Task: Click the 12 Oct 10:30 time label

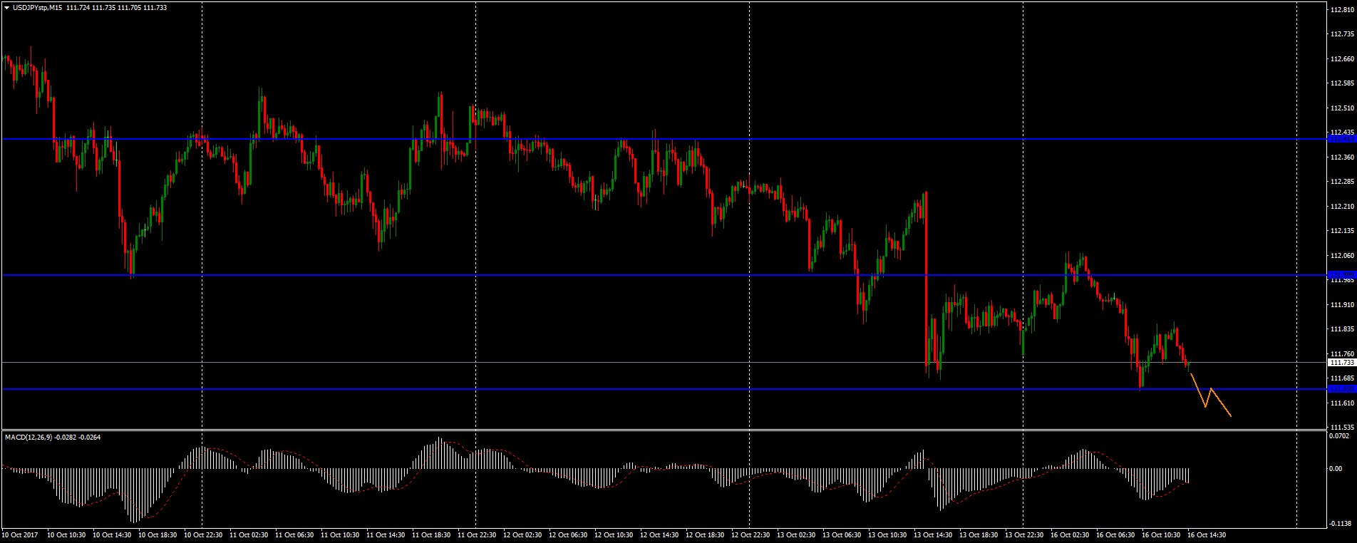Action: point(614,534)
